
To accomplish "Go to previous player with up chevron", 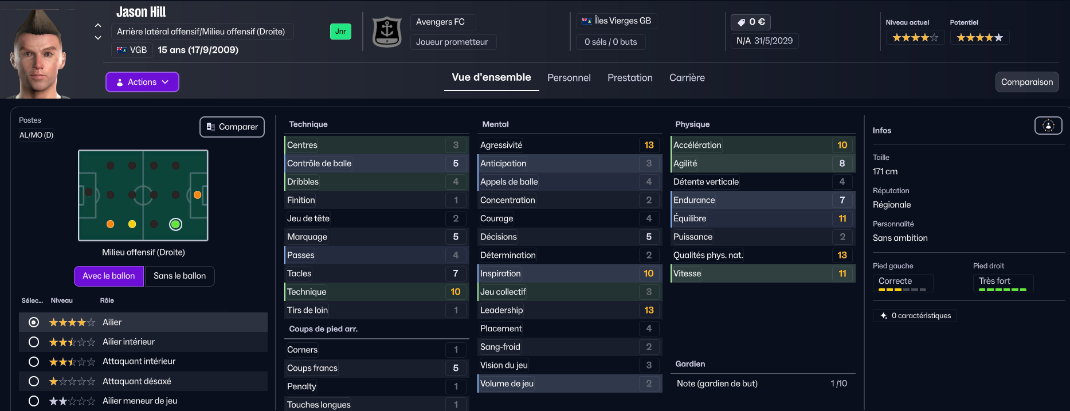I will pos(98,25).
